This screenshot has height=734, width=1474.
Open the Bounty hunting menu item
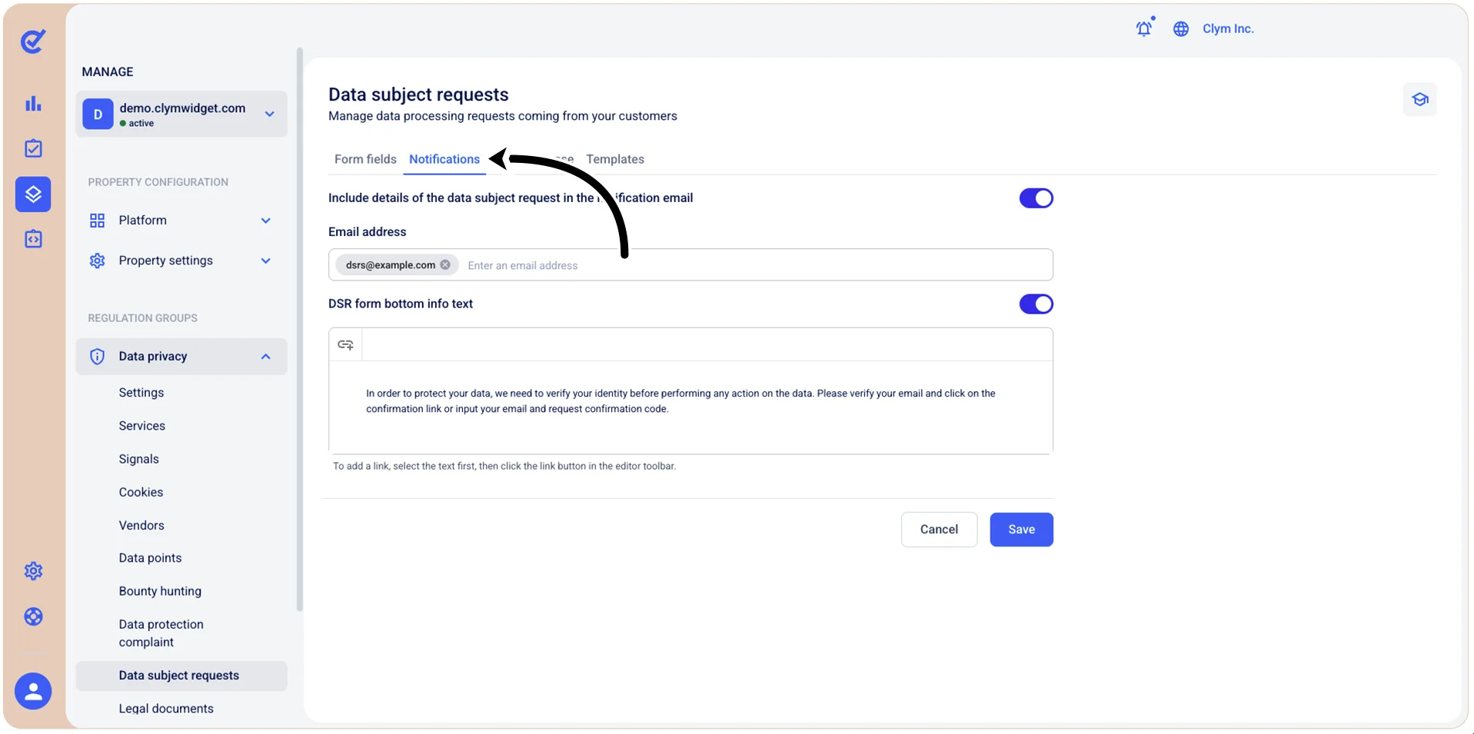point(160,591)
